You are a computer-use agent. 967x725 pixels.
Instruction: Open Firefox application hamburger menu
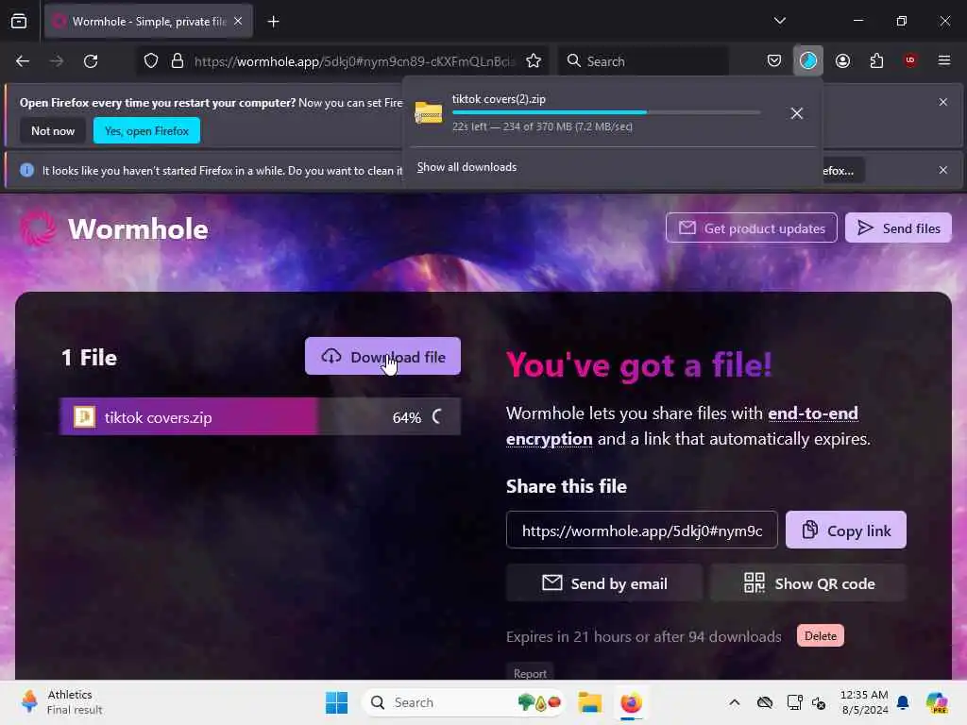coord(944,60)
